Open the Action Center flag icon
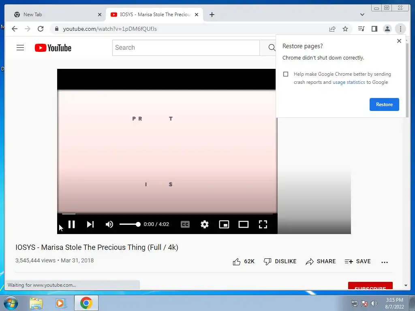 [x=364, y=303]
